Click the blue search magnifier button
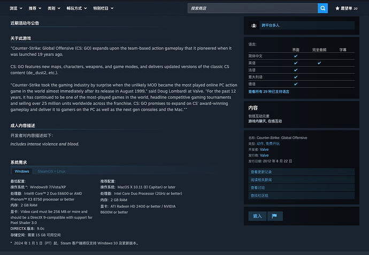Screen dimensions: 369x255 tap(322, 8)
